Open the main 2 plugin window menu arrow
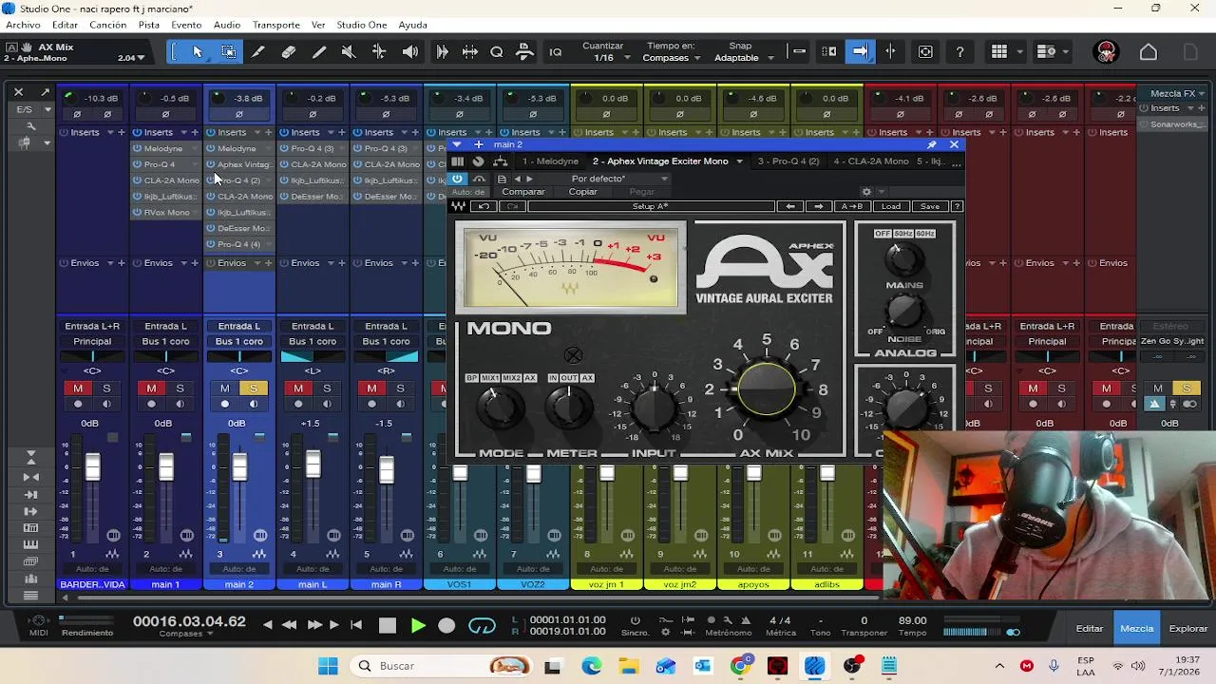Image resolution: width=1216 pixels, height=684 pixels. (457, 144)
